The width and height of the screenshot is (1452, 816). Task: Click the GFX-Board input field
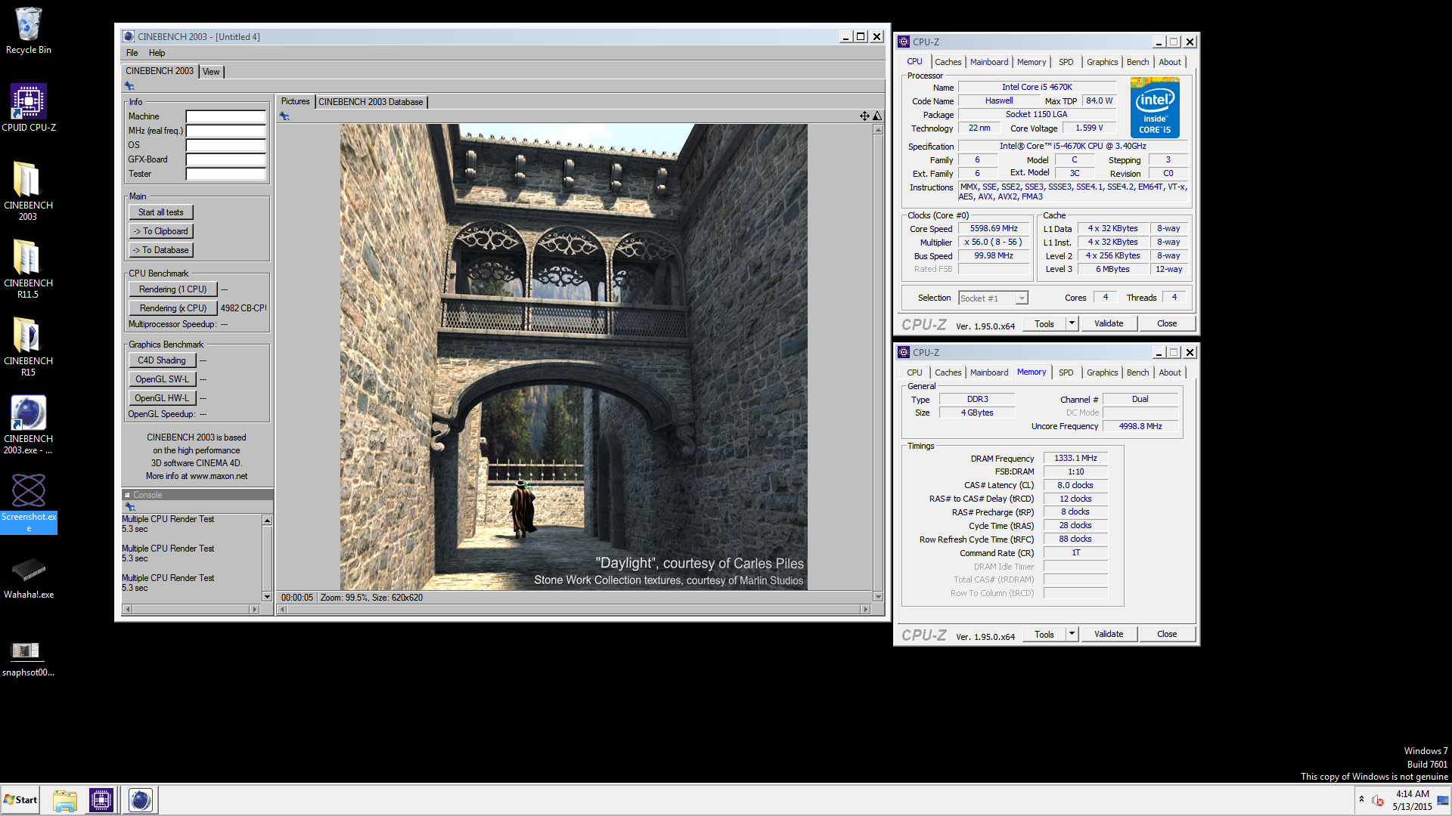pos(226,159)
